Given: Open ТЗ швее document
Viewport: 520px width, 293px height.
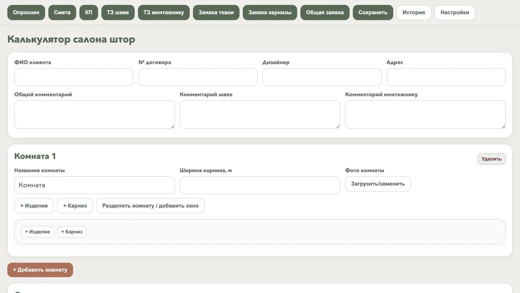Looking at the screenshot, I should [x=118, y=12].
